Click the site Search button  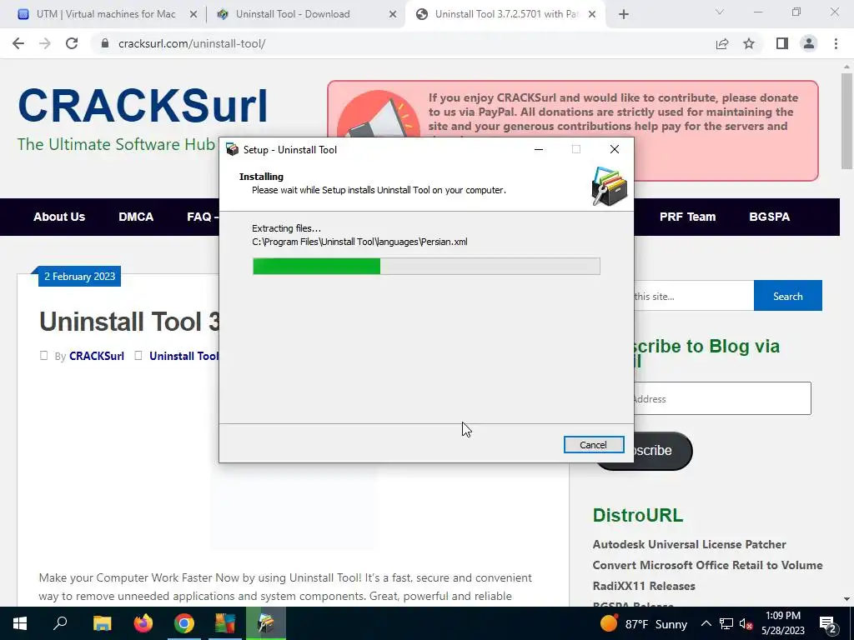pyautogui.click(x=788, y=296)
